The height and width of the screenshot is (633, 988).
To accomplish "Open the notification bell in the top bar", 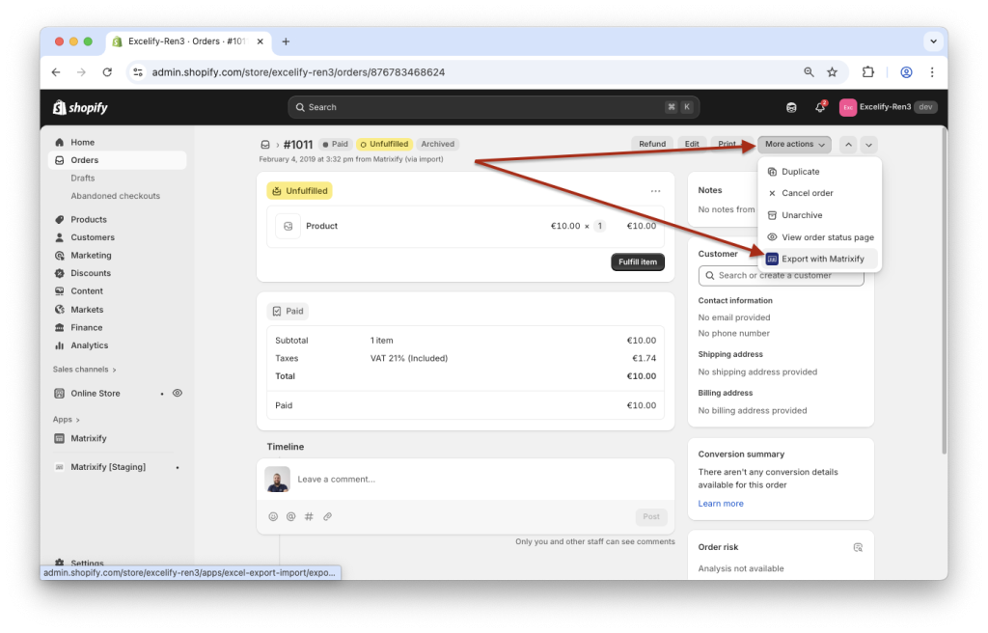I will pyautogui.click(x=819, y=107).
